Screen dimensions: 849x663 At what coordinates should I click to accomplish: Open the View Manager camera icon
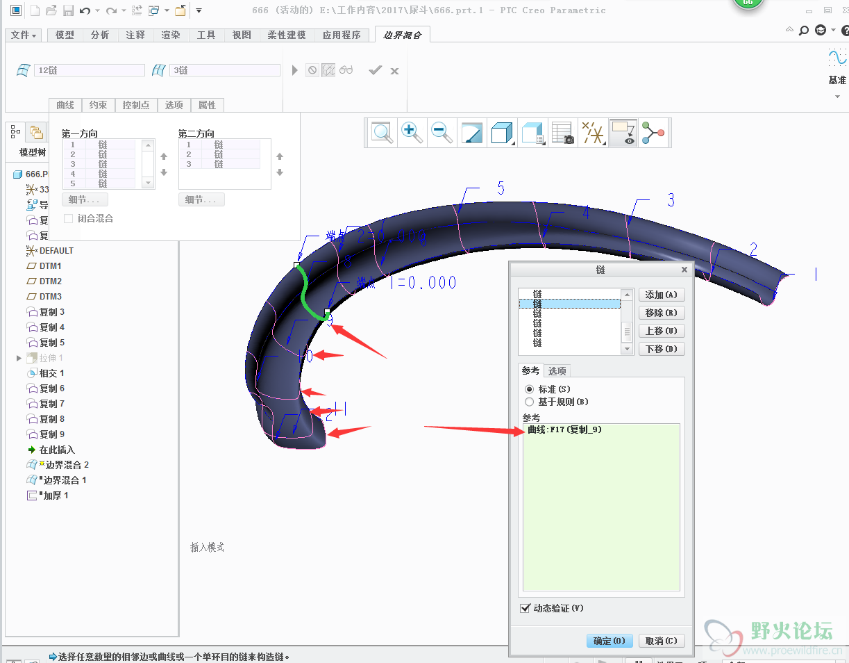(562, 132)
